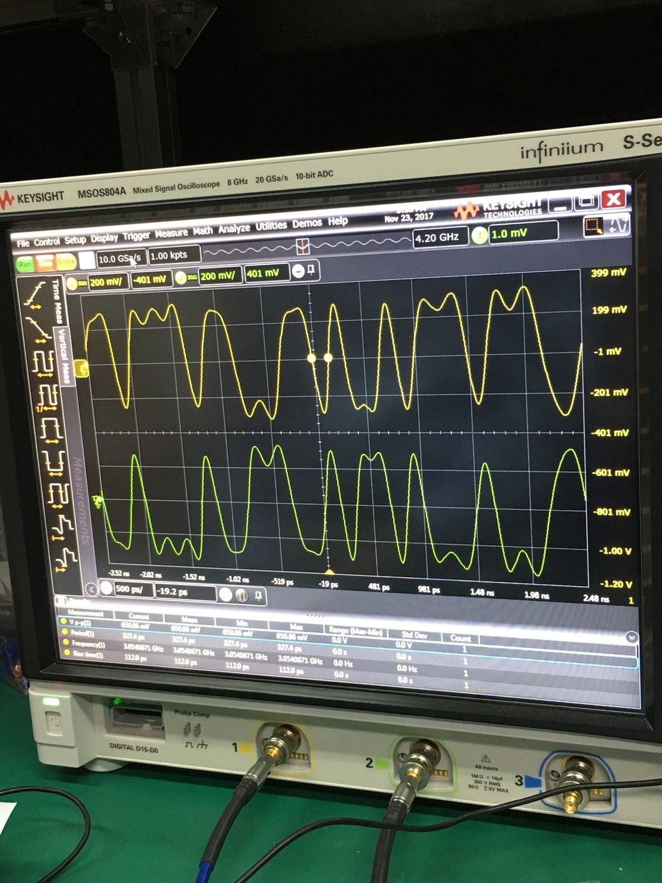This screenshot has height=883, width=662.
Task: Open the Control menu
Action: coord(46,242)
